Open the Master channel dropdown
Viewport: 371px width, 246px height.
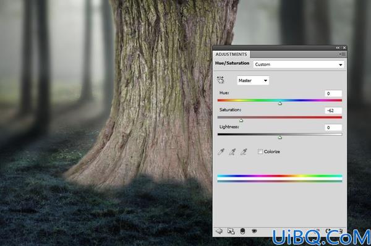tap(253, 80)
